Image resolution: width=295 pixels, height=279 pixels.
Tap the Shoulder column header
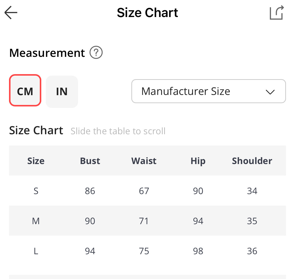click(x=252, y=161)
